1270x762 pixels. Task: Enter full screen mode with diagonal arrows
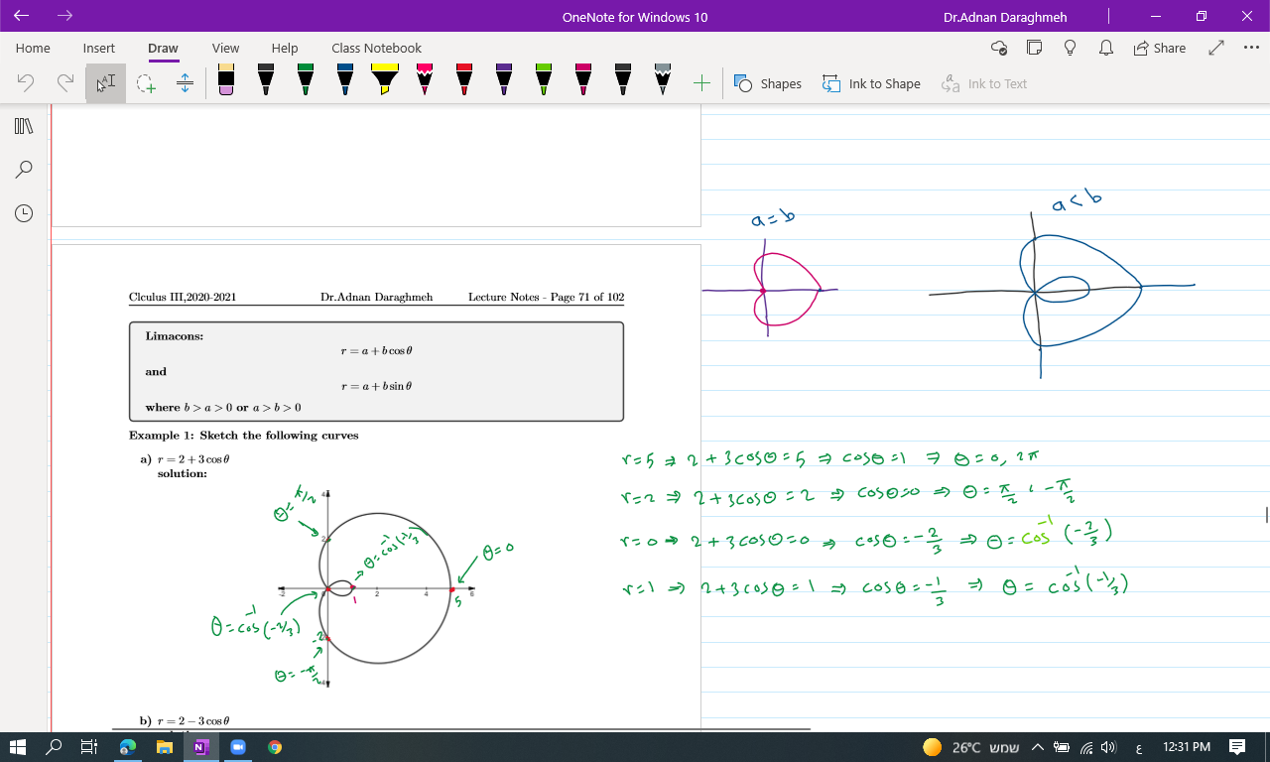coord(1216,48)
